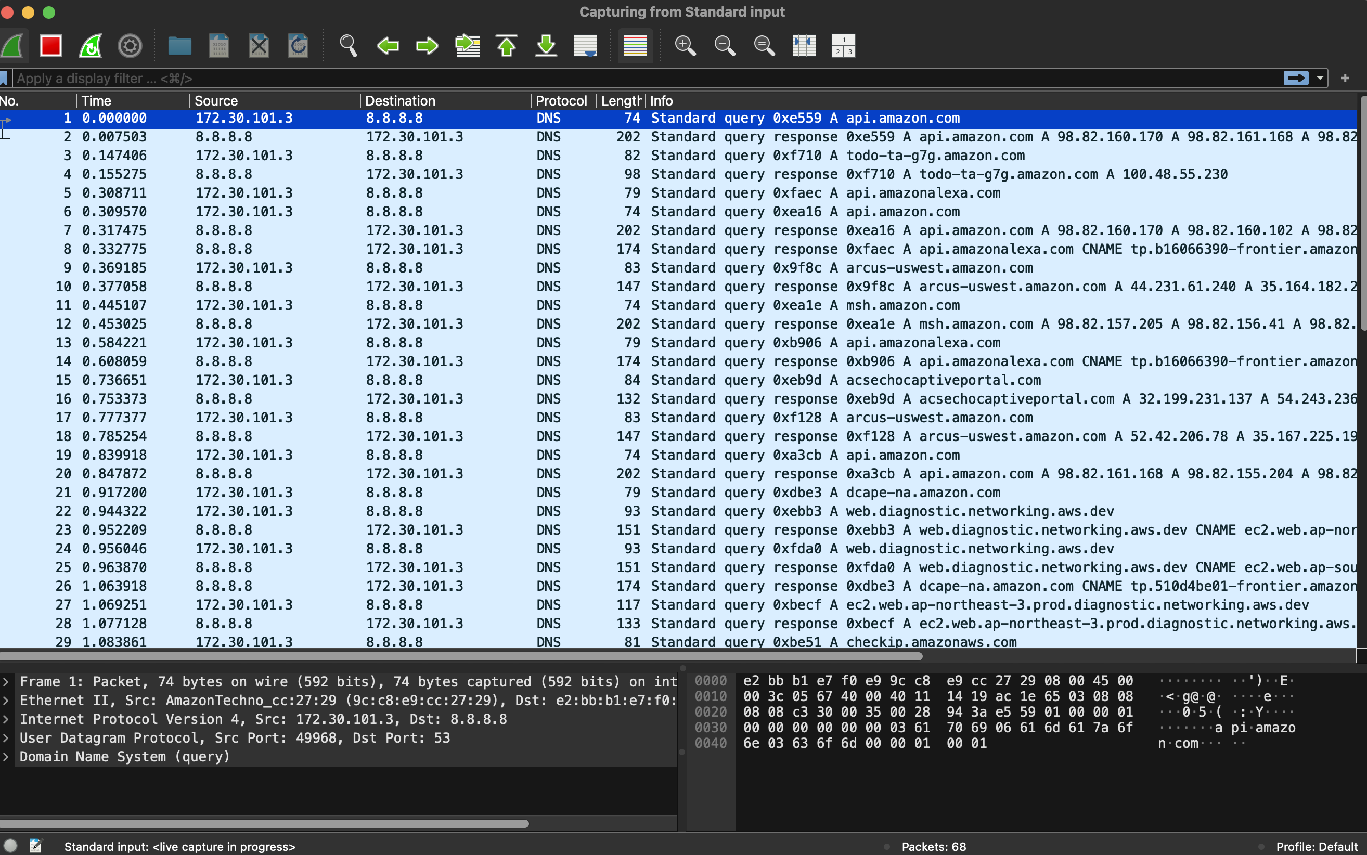Viewport: 1367px width, 855px height.
Task: Sort by Destination column header
Action: [445, 101]
